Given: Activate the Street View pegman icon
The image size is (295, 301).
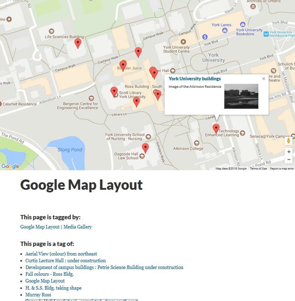Looking at the screenshot, I should click(289, 141).
